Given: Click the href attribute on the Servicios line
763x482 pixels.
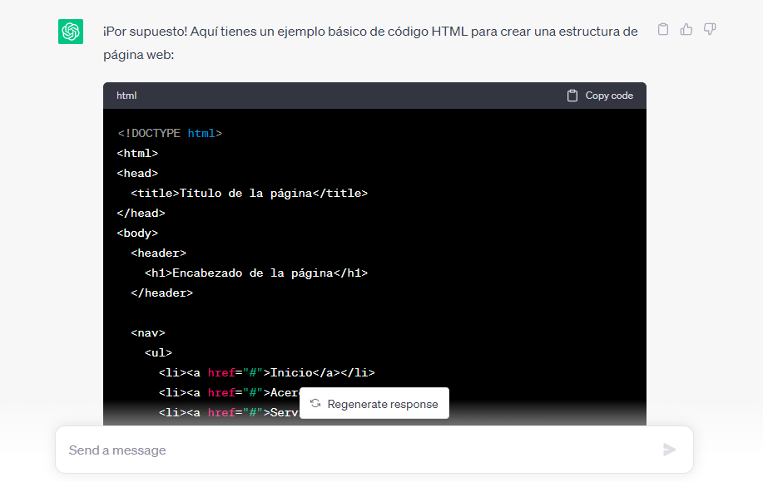Looking at the screenshot, I should pos(221,412).
